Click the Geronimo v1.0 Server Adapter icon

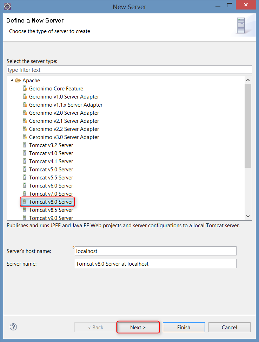[25, 96]
